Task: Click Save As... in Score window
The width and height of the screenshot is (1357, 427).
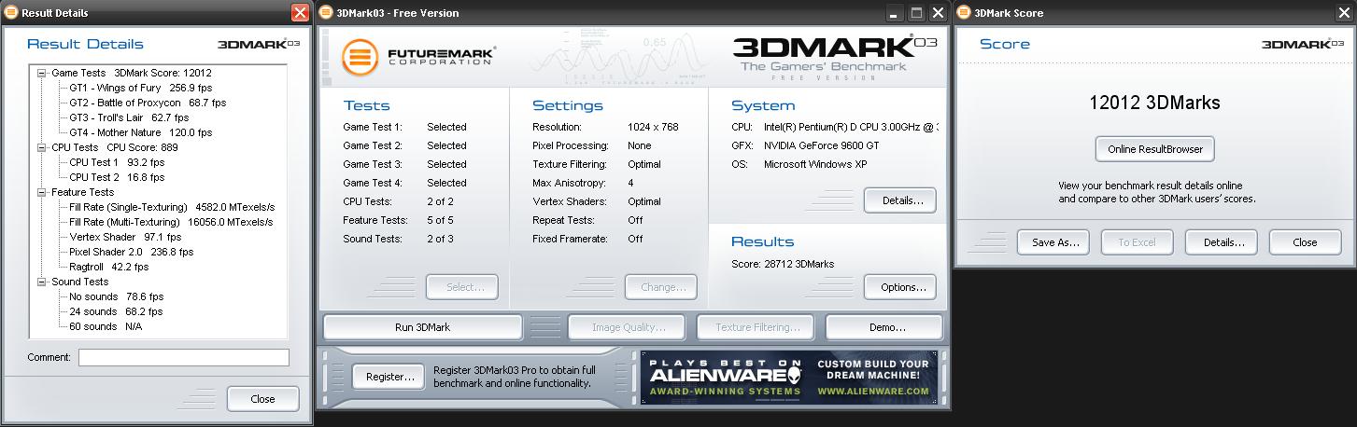Action: click(1054, 242)
